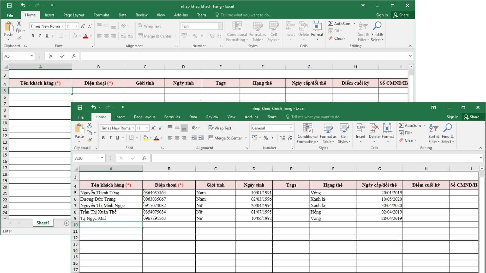Image resolution: width=486 pixels, height=273 pixels.
Task: Enable Wrap Text on selection
Action: coord(220,128)
